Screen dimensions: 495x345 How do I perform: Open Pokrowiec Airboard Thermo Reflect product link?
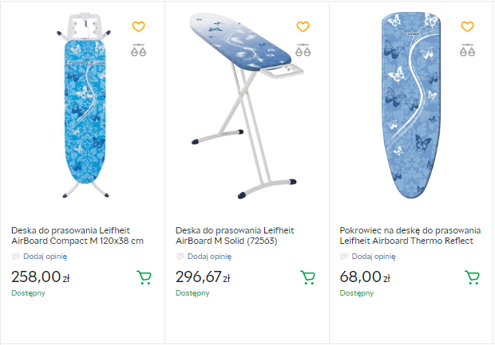(406, 234)
